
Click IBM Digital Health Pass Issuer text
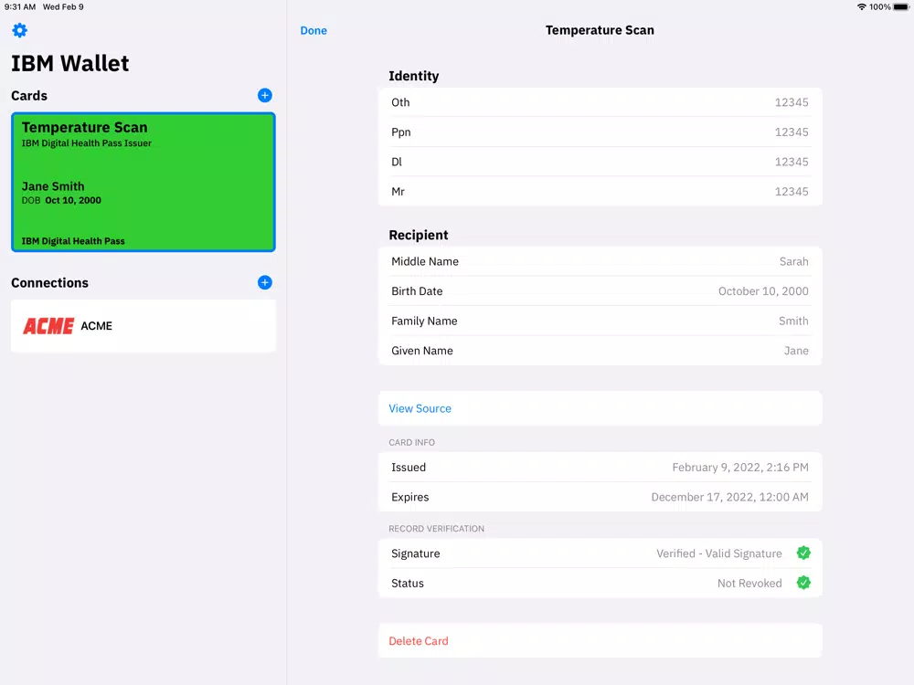click(87, 143)
